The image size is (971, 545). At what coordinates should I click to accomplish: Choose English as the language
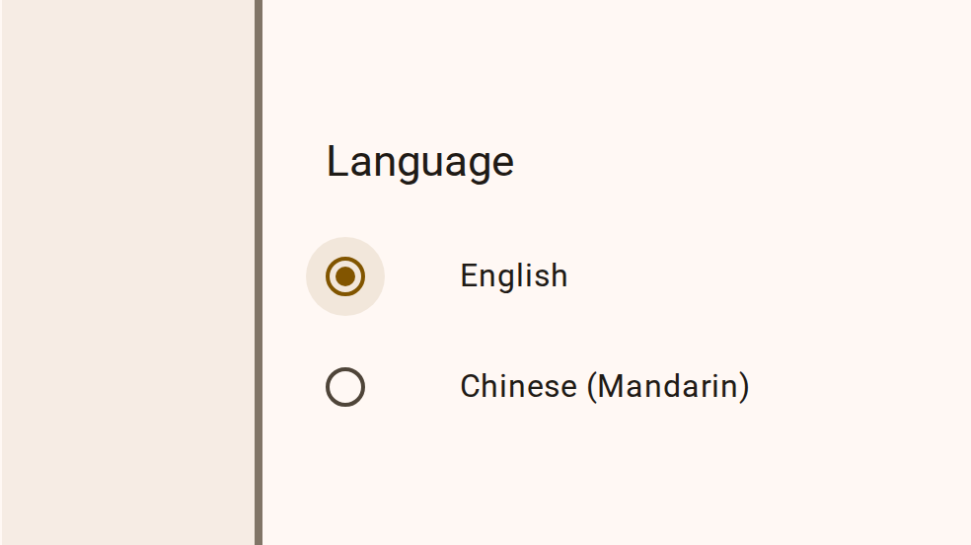[345, 276]
